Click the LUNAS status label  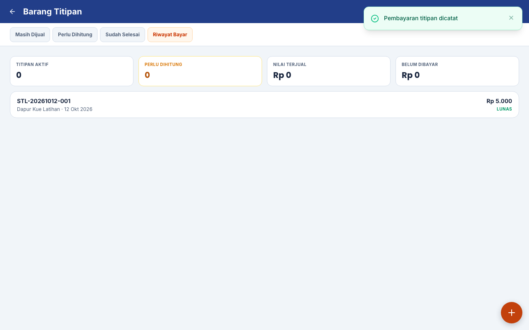tap(504, 109)
